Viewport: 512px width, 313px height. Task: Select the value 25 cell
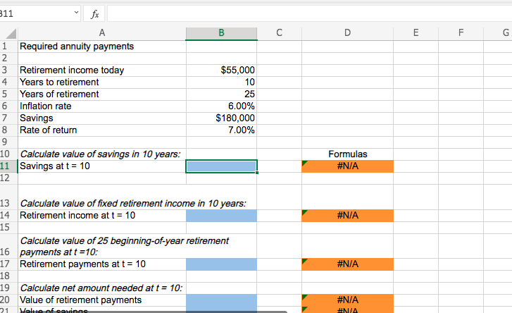(x=221, y=94)
